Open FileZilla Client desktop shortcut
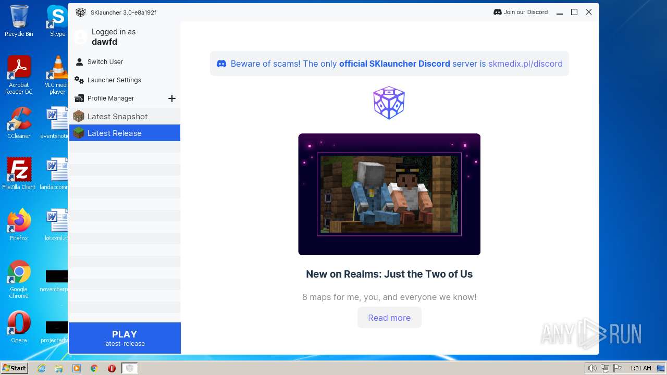Viewport: 667px width, 375px height. coord(19,173)
